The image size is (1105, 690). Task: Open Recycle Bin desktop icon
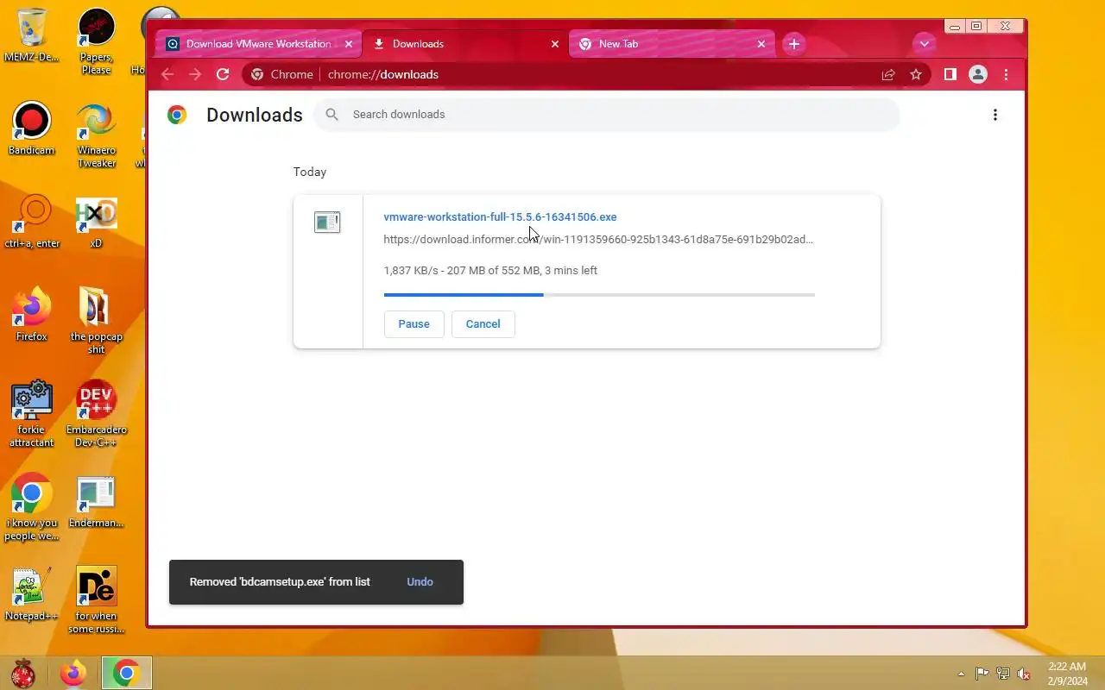[x=31, y=36]
